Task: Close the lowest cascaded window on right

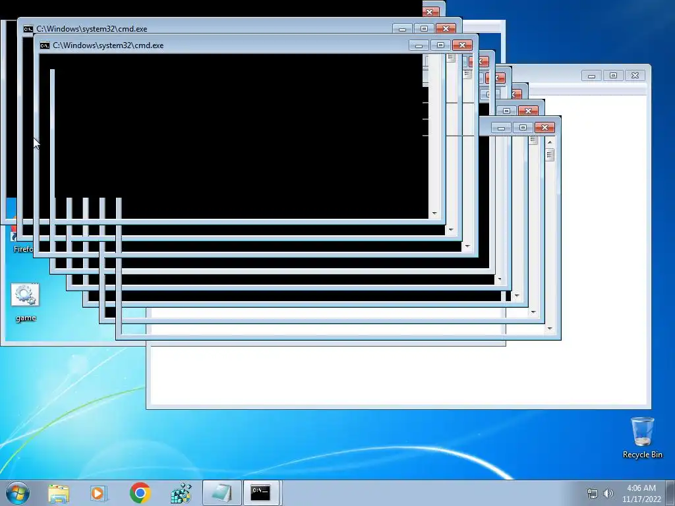Action: (544, 127)
